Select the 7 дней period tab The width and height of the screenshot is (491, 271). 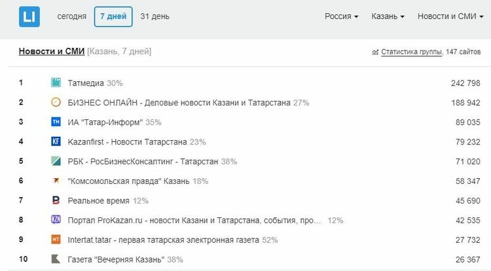pyautogui.click(x=113, y=16)
